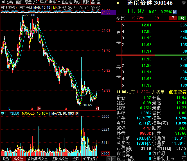Click the 10.65 low price label
Viewport: 187px width, 161px height.
tap(88, 105)
